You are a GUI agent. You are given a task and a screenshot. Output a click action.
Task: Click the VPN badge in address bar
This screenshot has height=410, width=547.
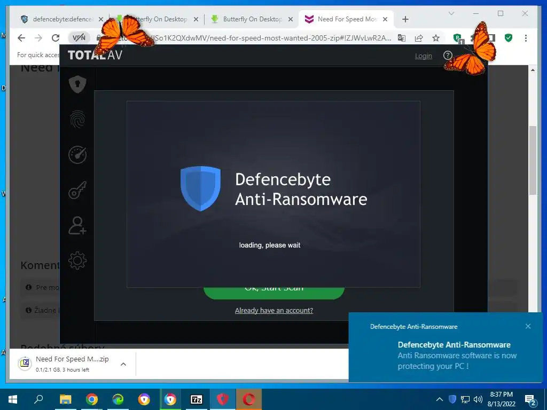(x=79, y=38)
